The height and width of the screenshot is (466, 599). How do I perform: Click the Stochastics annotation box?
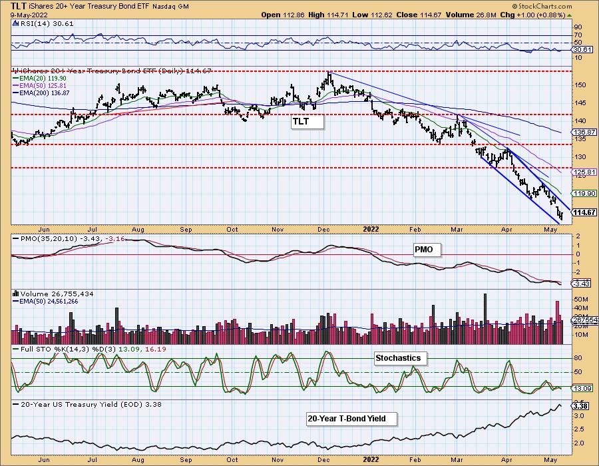coord(400,358)
